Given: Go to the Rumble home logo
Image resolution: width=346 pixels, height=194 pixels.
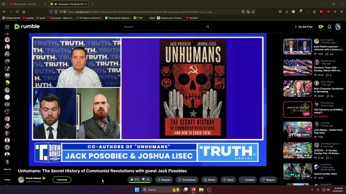Looking at the screenshot, I should 27,26.
